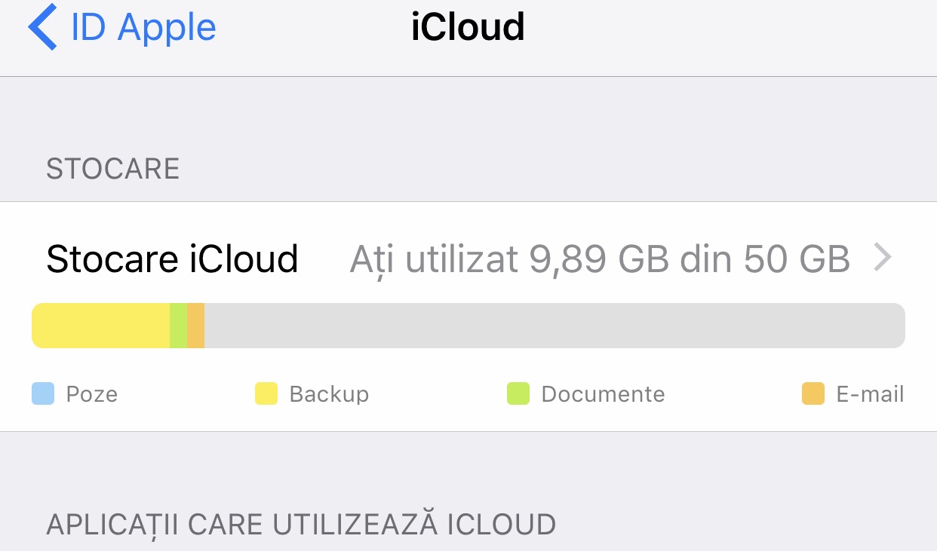Tap the blue Poze legend swatch
This screenshot has height=551, width=937.
click(x=43, y=393)
